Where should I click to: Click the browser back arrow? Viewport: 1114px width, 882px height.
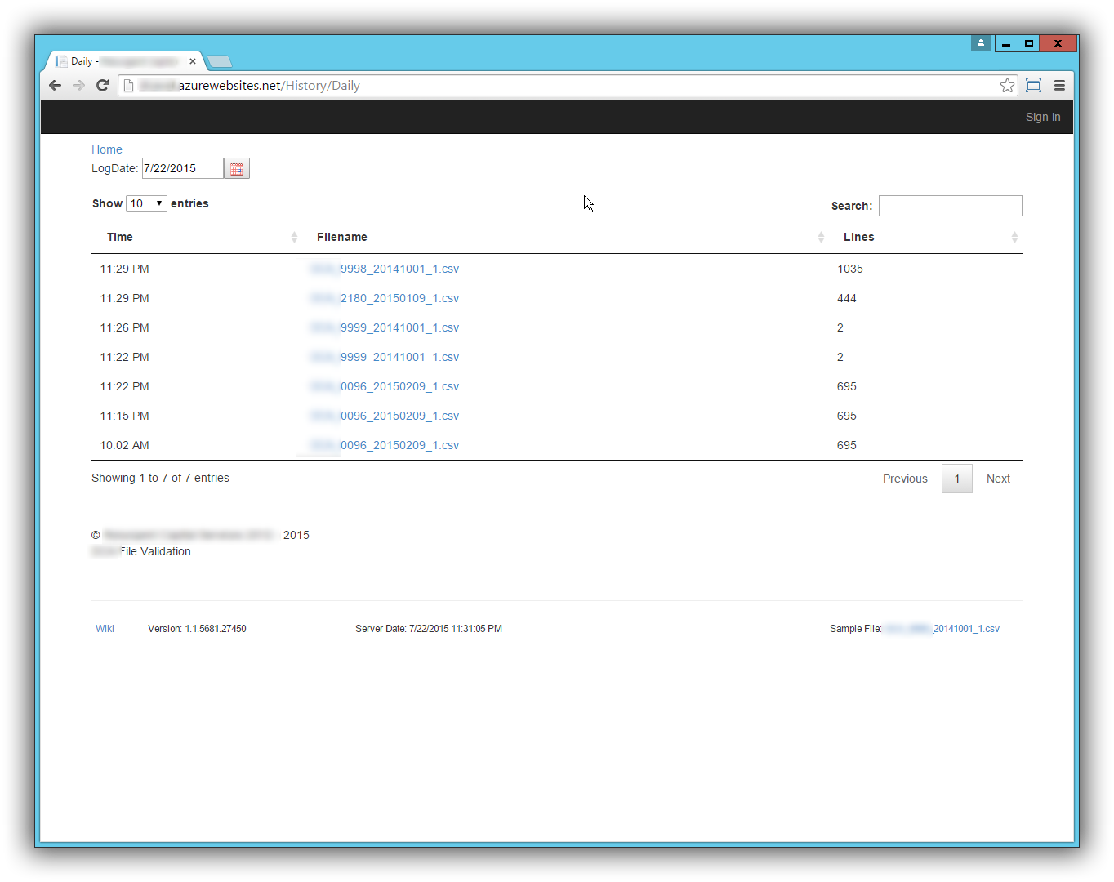56,86
